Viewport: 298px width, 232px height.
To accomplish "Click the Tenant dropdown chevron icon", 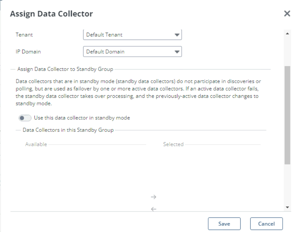I will coord(177,35).
